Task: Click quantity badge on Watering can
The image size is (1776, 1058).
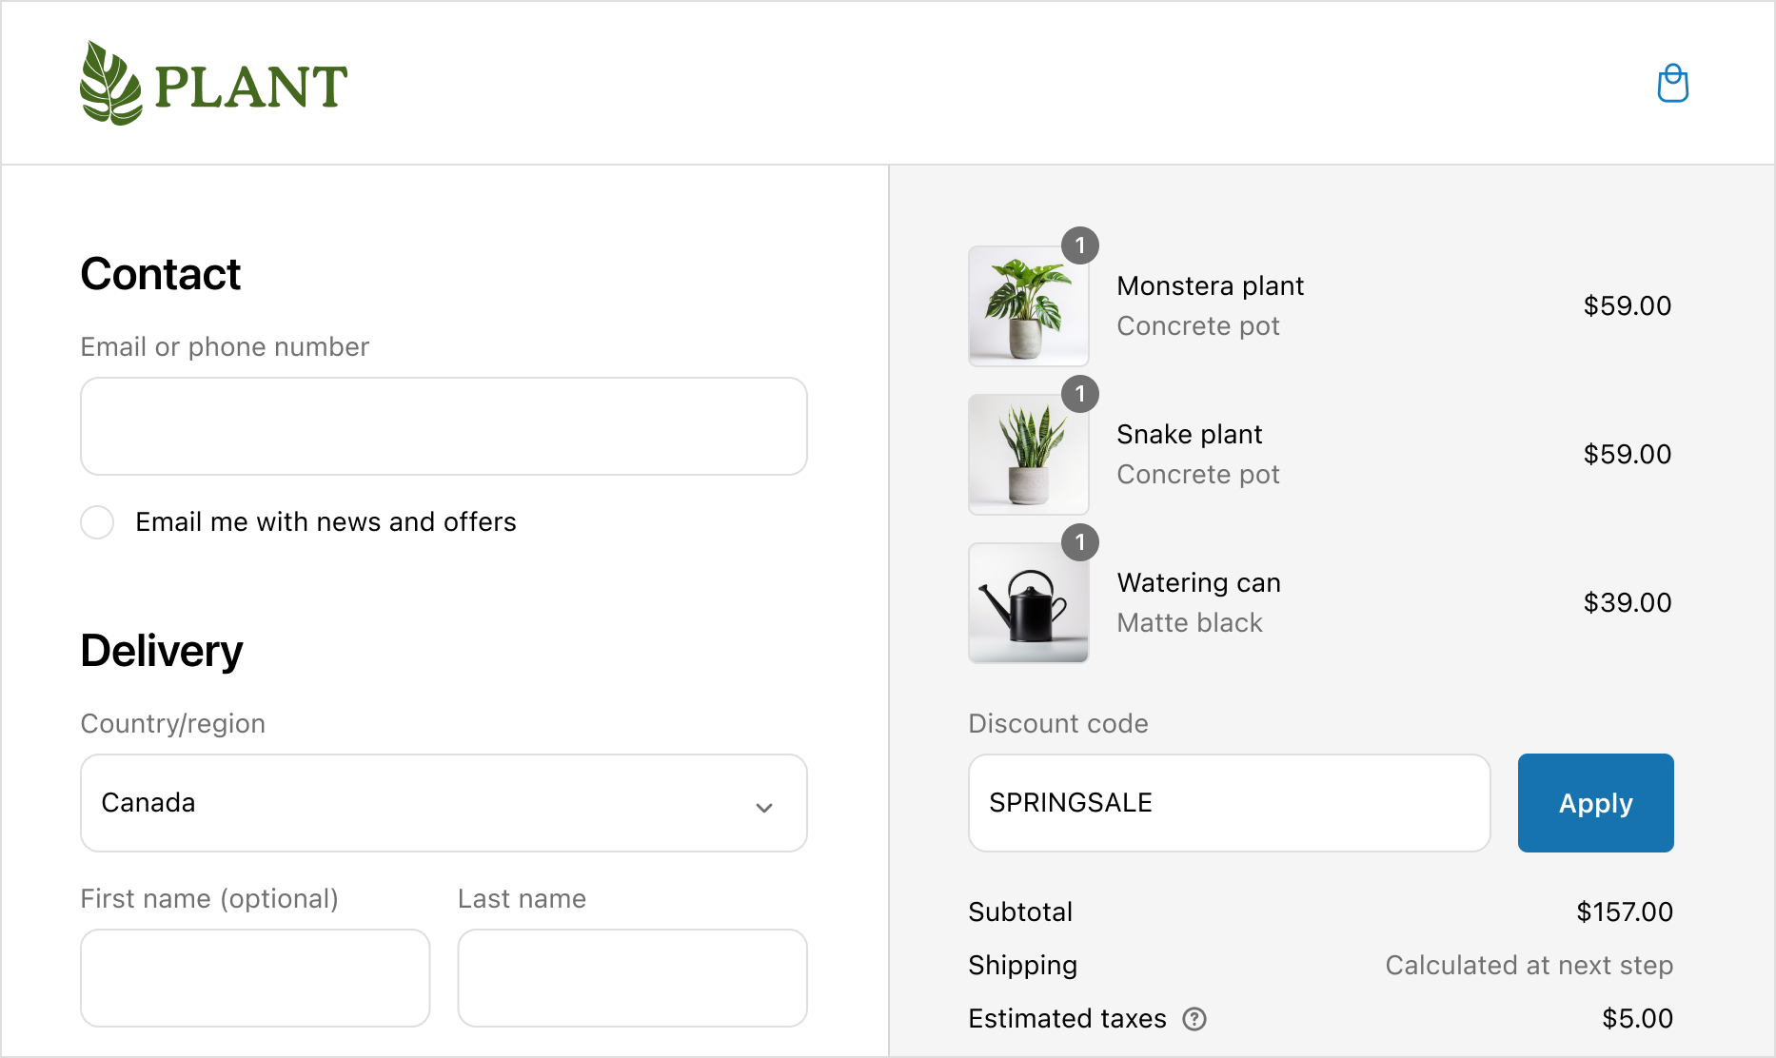Action: click(1080, 542)
